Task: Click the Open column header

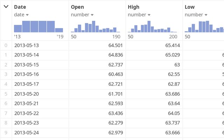Action: pyautogui.click(x=77, y=7)
